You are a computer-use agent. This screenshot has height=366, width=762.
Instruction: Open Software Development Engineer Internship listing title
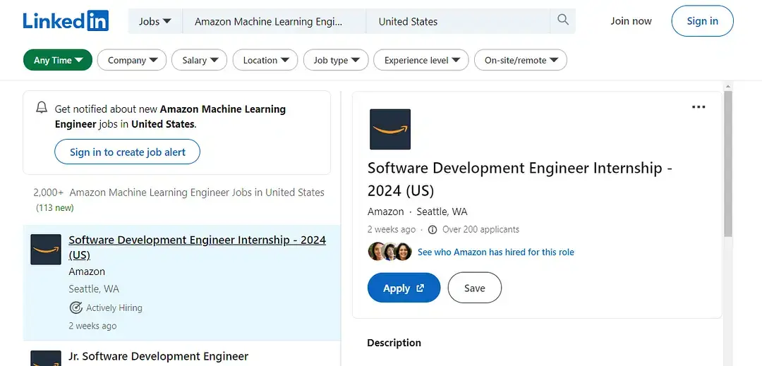197,247
